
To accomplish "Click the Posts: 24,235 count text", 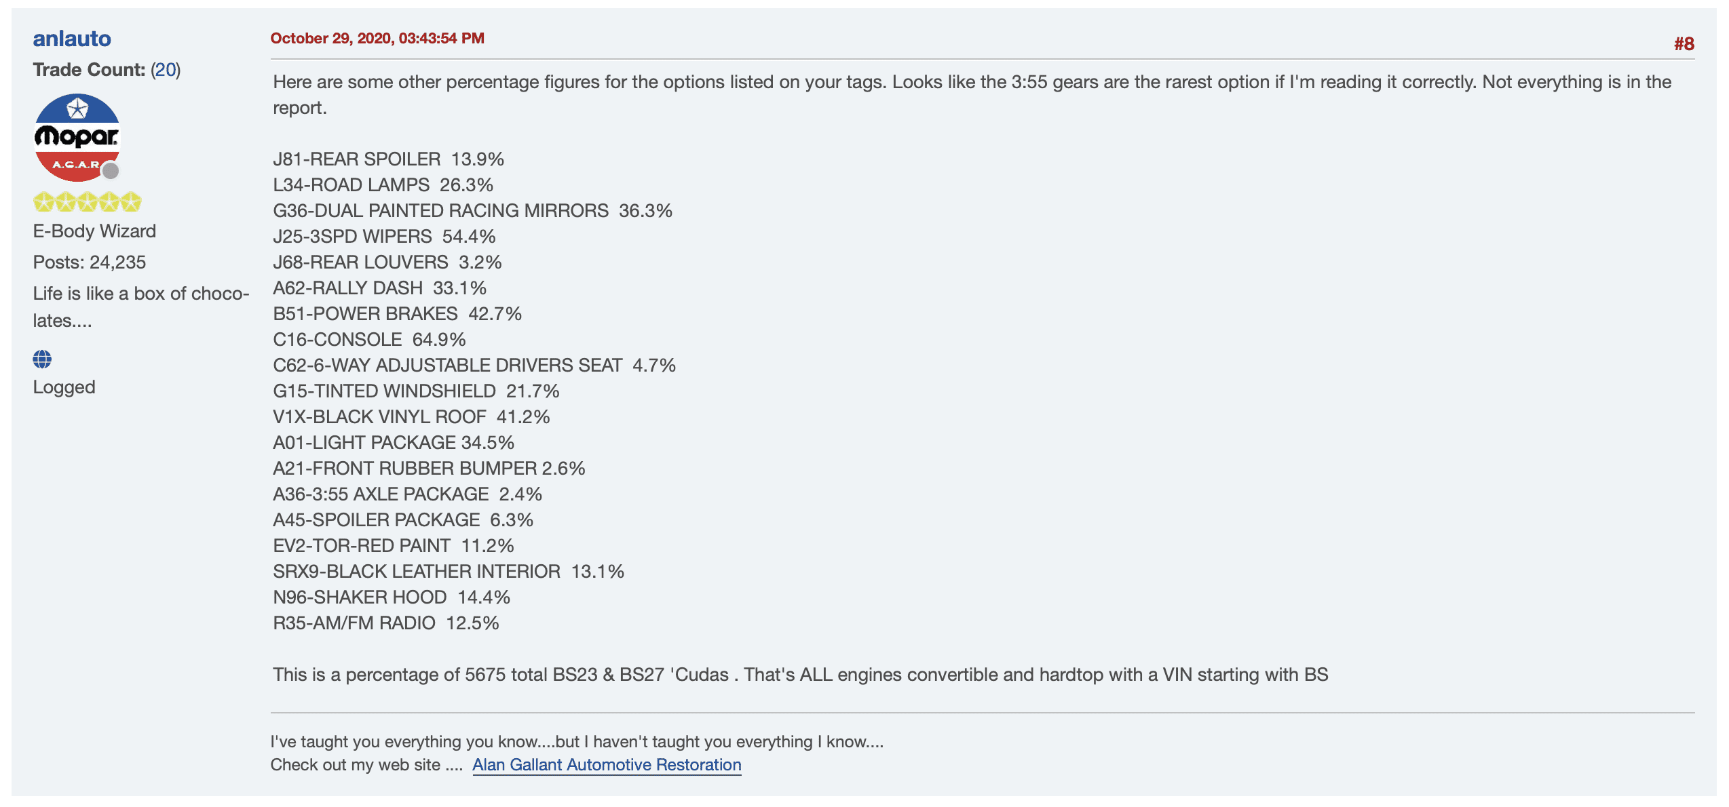I will pos(90,262).
